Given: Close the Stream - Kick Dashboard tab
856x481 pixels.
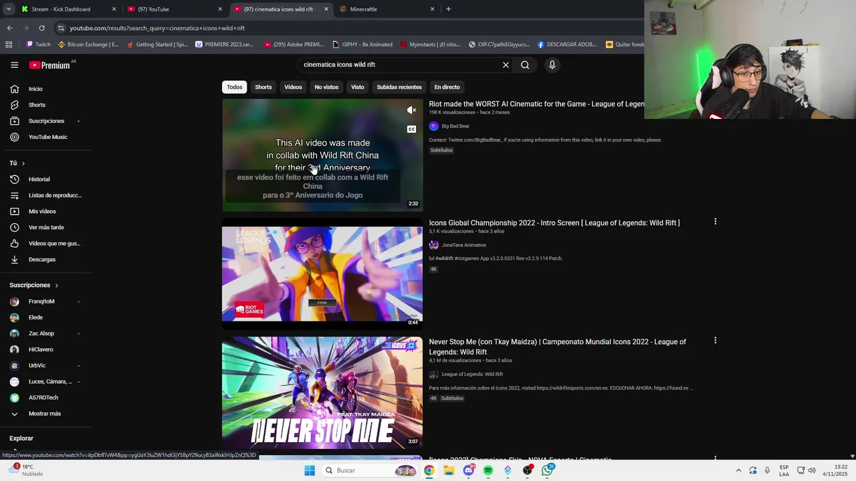Looking at the screenshot, I should point(114,9).
